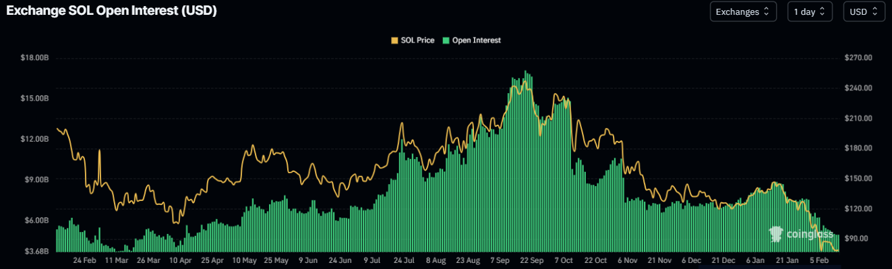The height and width of the screenshot is (269, 892).
Task: Click the coinglass watermark logo icon
Action: pos(776,234)
